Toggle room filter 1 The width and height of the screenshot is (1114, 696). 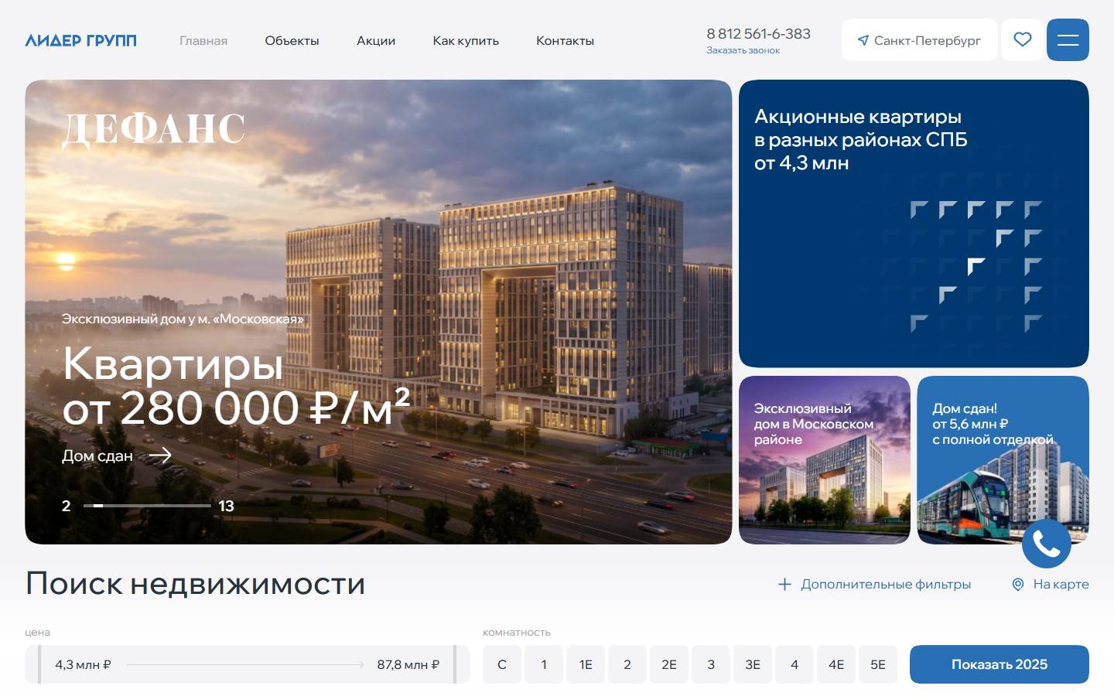(x=544, y=664)
